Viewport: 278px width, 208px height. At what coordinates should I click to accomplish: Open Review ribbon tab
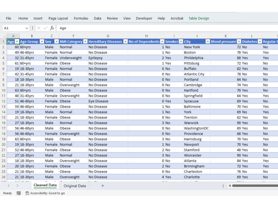pyautogui.click(x=112, y=18)
